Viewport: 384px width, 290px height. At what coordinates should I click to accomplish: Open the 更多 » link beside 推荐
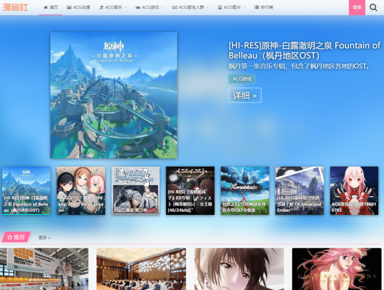(x=44, y=238)
